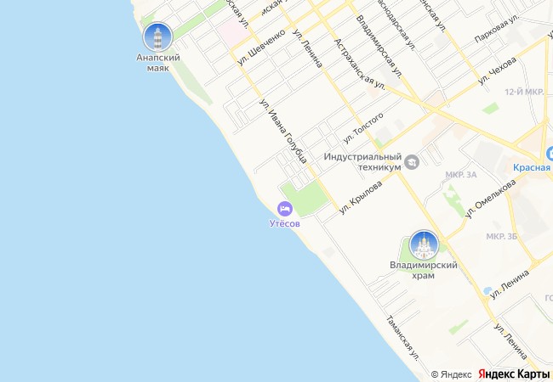Select the Таманская ул. street label

[x=402, y=338]
